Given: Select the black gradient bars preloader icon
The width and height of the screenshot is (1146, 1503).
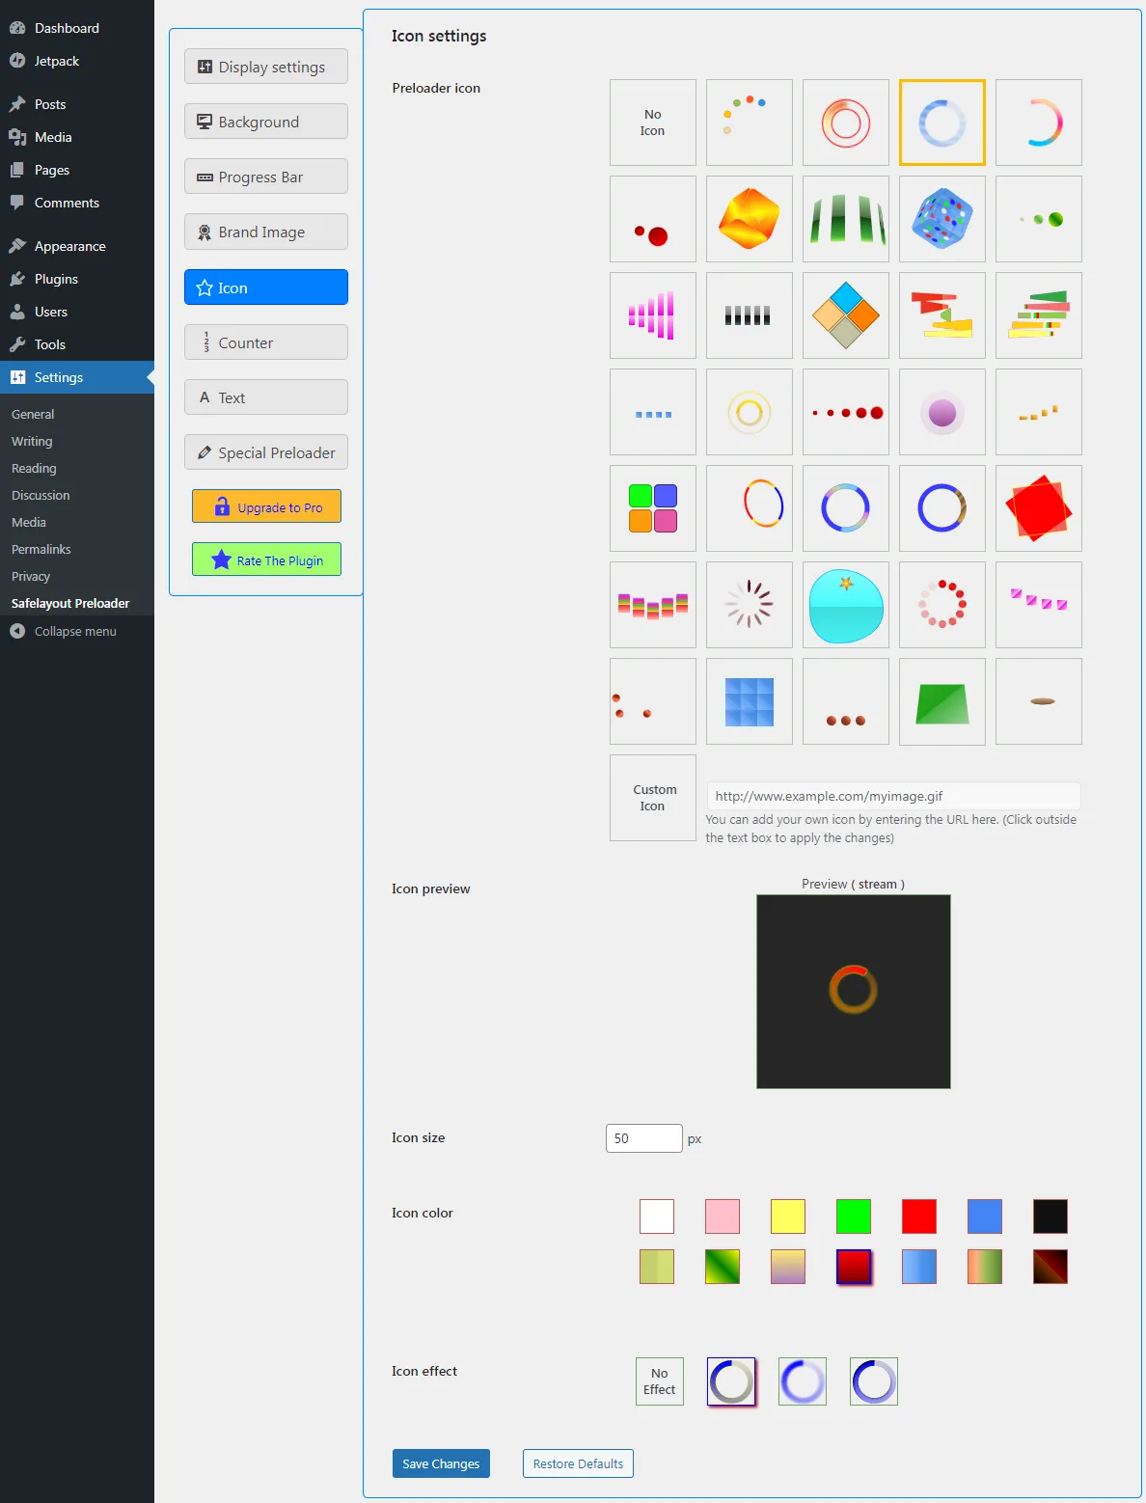Looking at the screenshot, I should 750,315.
